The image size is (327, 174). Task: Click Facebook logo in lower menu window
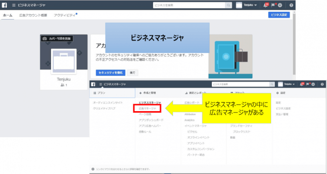[x=93, y=84]
